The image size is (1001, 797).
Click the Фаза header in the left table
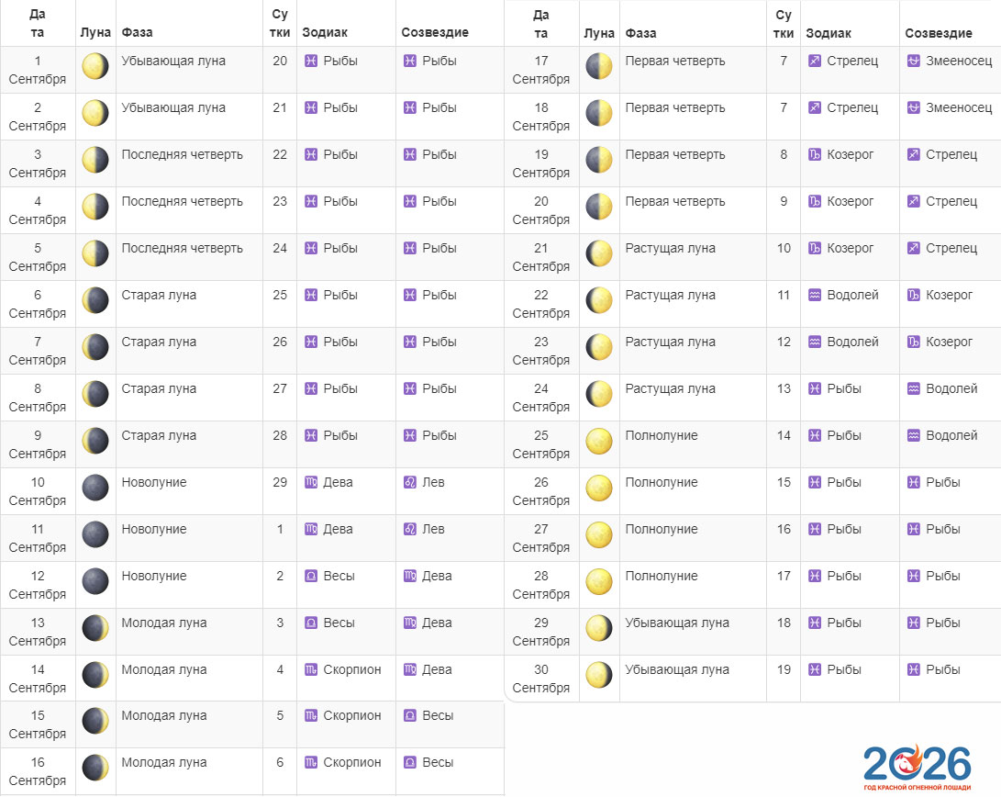pyautogui.click(x=137, y=32)
